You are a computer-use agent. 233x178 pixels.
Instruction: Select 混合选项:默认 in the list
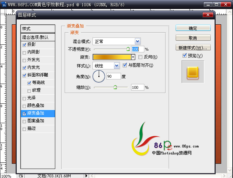click(x=38, y=37)
